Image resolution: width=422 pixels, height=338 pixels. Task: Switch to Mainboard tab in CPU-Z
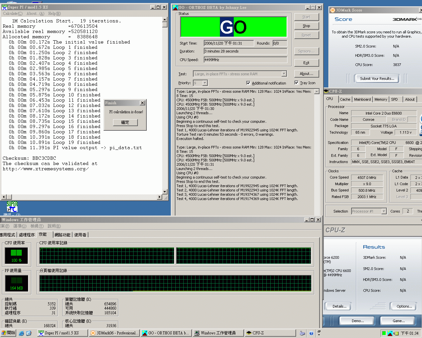(x=362, y=99)
